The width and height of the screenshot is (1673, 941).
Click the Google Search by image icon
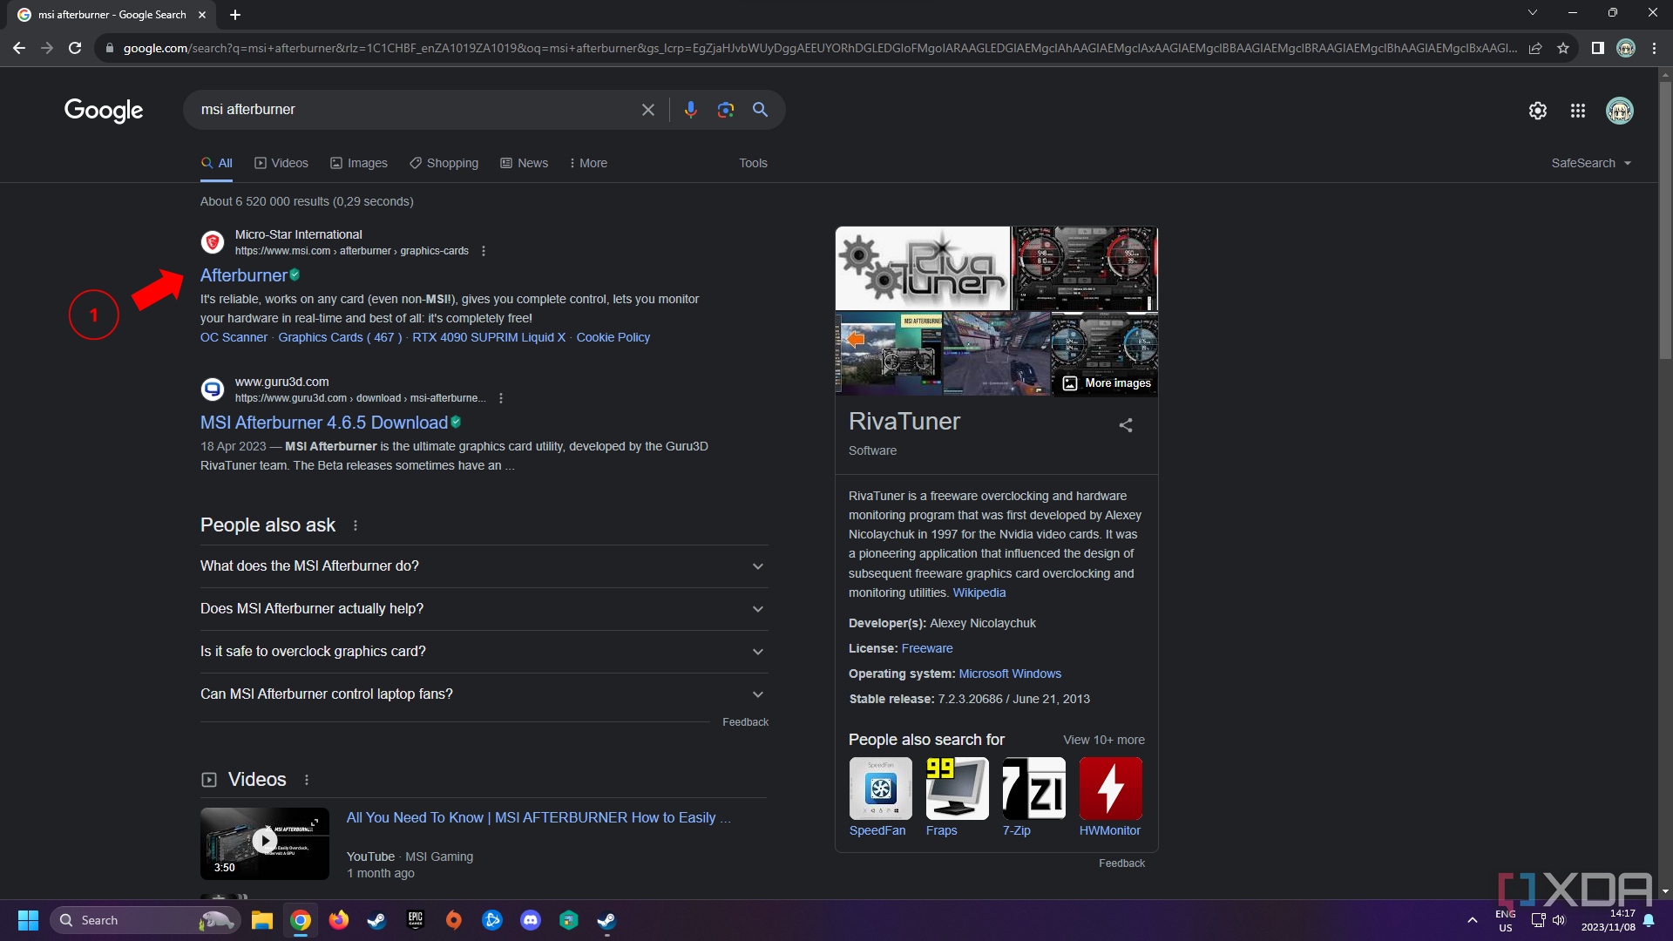pyautogui.click(x=724, y=109)
